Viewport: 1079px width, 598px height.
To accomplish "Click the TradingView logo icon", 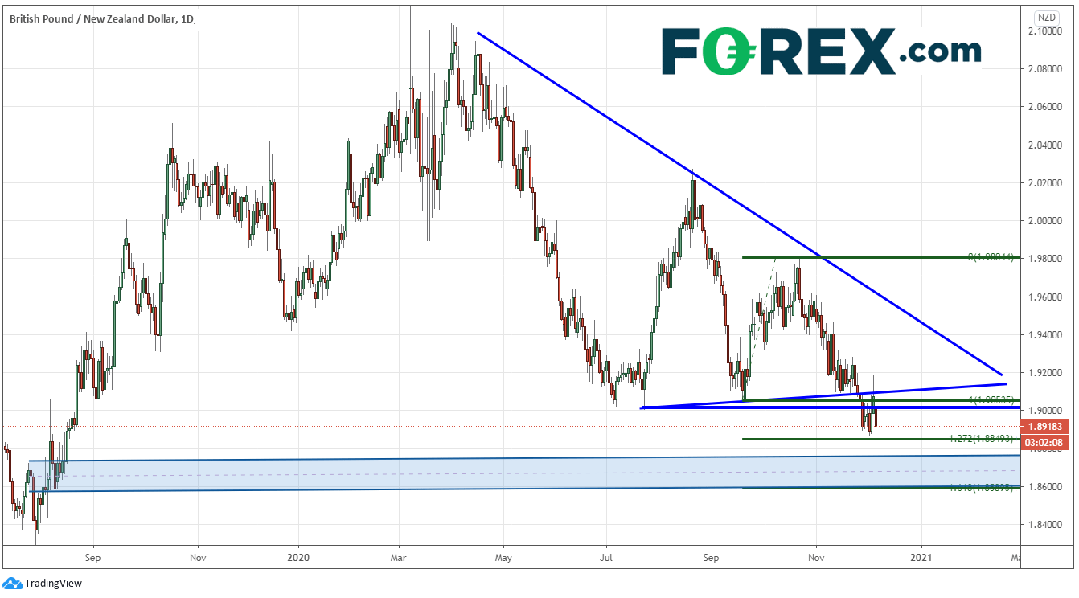I will (12, 583).
